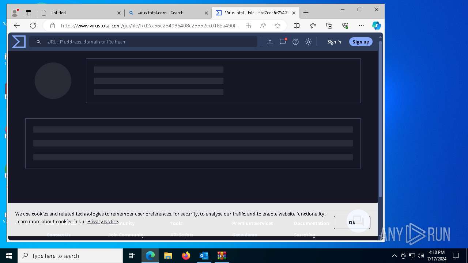Click the site info lock icon
The image size is (468, 263).
pos(53,26)
